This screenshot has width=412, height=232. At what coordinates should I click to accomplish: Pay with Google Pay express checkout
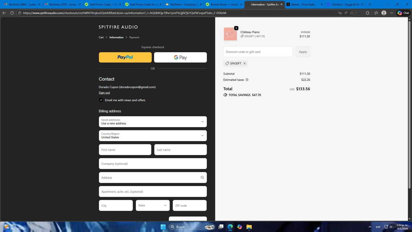(180, 57)
